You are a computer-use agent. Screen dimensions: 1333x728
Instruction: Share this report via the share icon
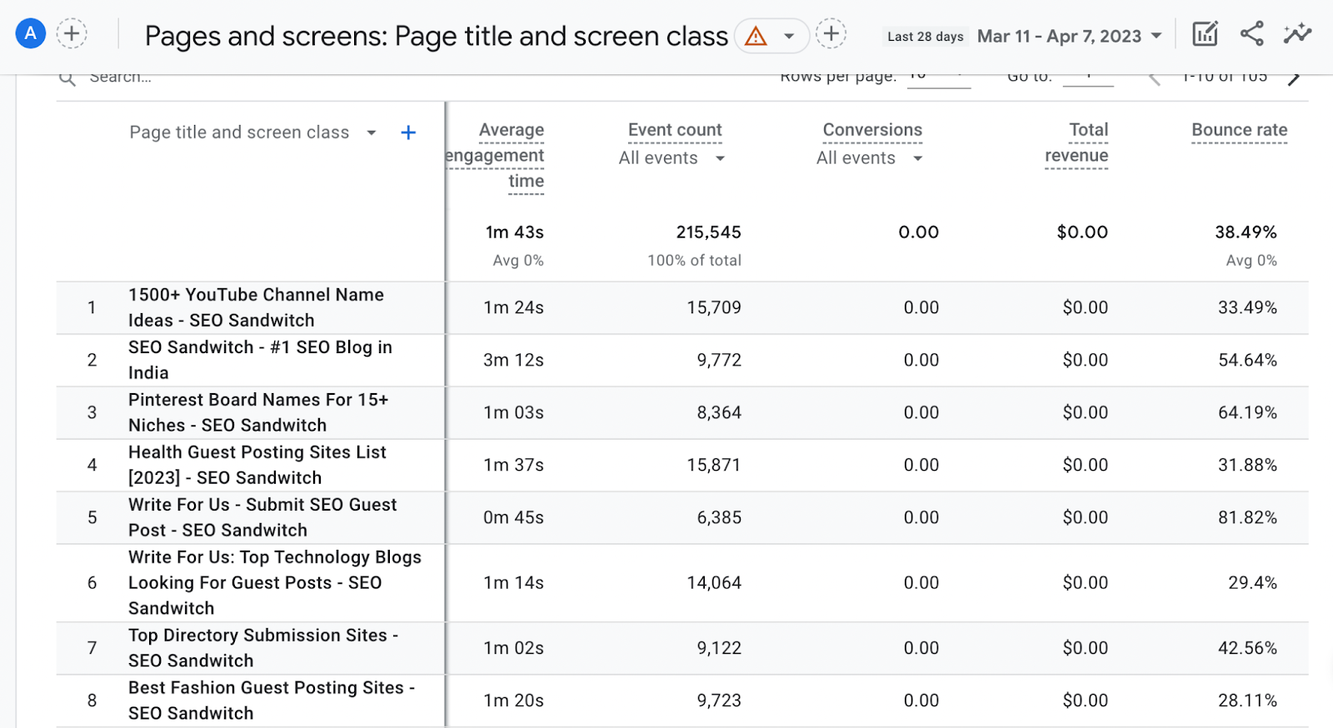click(1251, 34)
